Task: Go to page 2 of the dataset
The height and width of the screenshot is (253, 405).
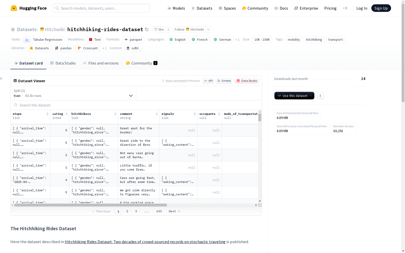Action: pos(127,211)
